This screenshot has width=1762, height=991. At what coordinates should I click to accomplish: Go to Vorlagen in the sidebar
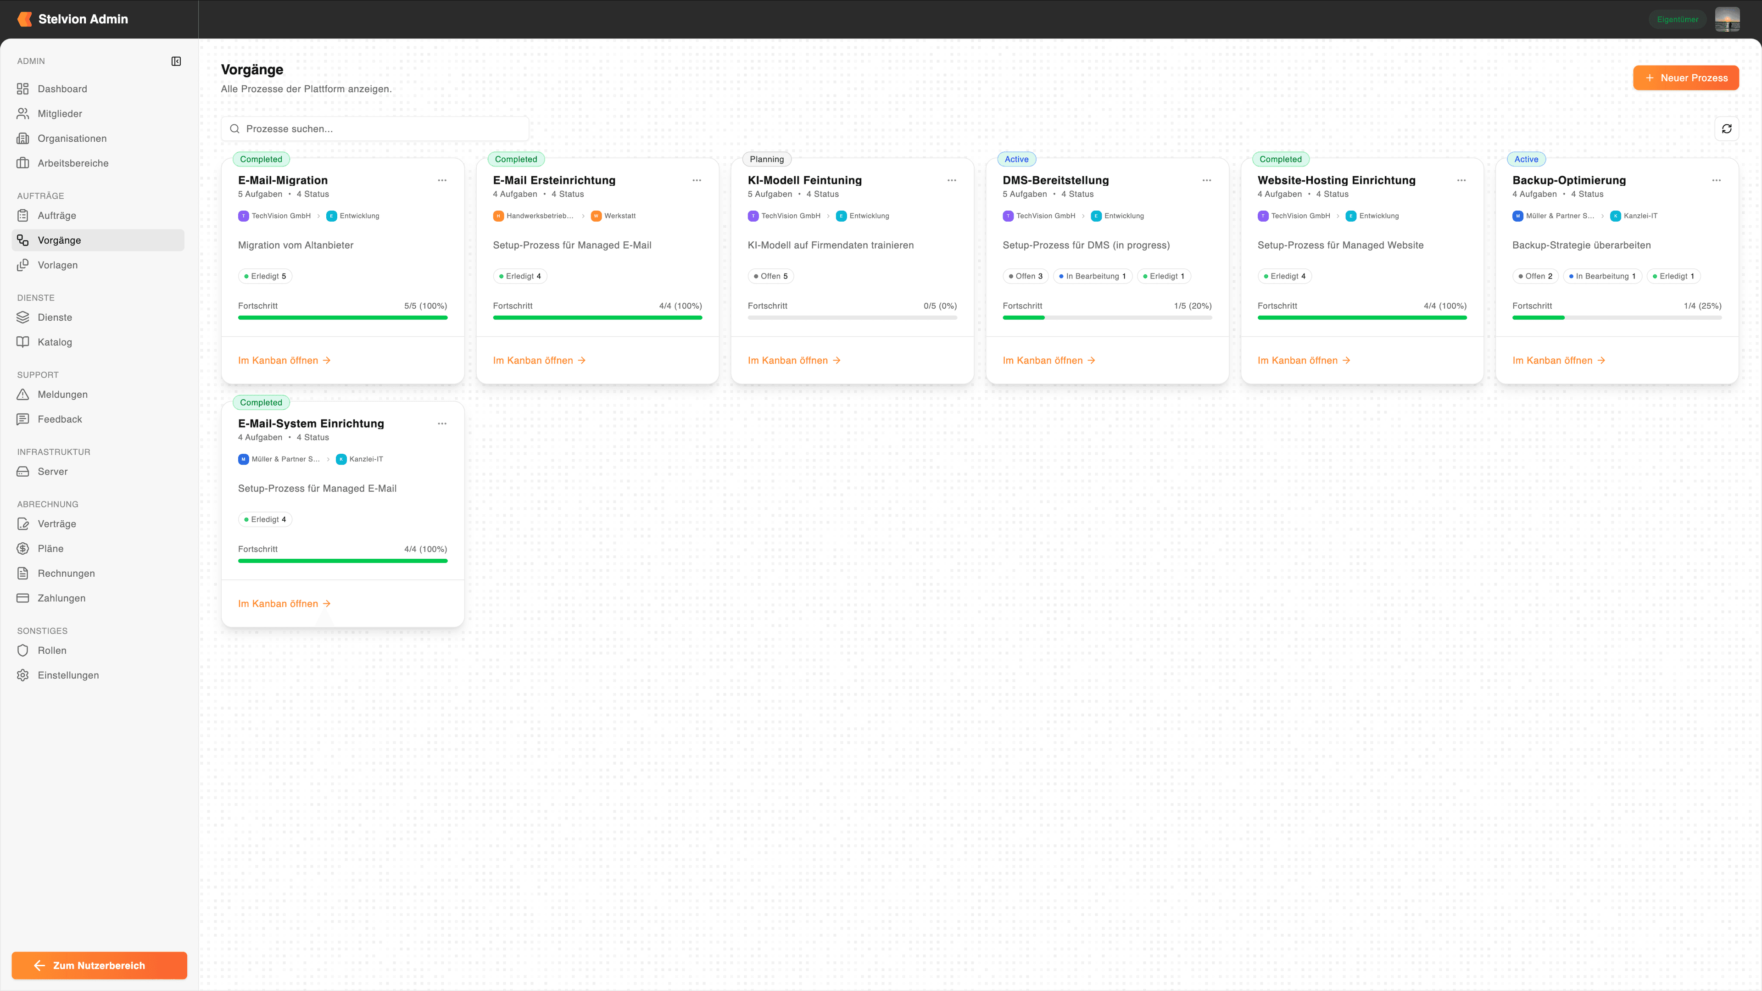57,265
